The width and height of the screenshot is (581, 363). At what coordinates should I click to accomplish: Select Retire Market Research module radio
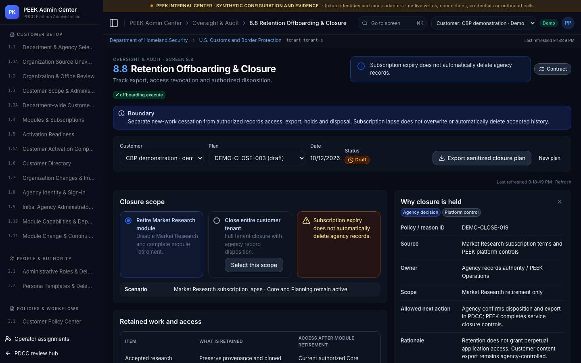(x=128, y=221)
